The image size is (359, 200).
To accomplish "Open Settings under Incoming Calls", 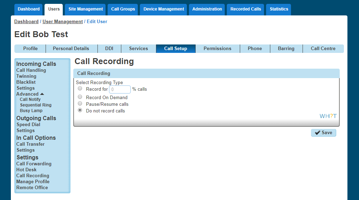I will click(x=25, y=88).
